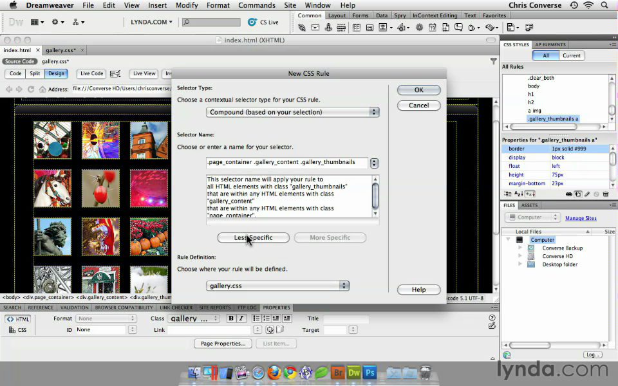Click the Edit Rule pencil icon
This screenshot has width=618, height=386.
pos(587,194)
